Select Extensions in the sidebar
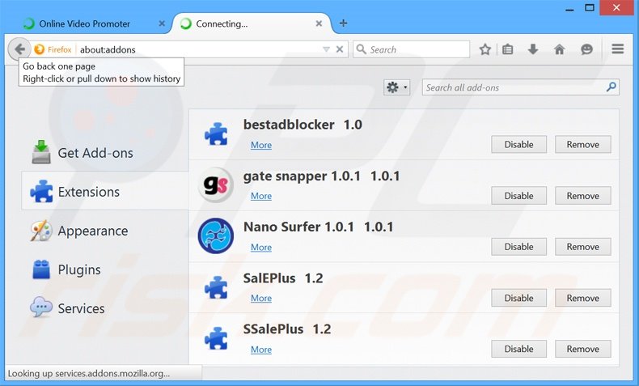The width and height of the screenshot is (639, 386). click(x=105, y=191)
